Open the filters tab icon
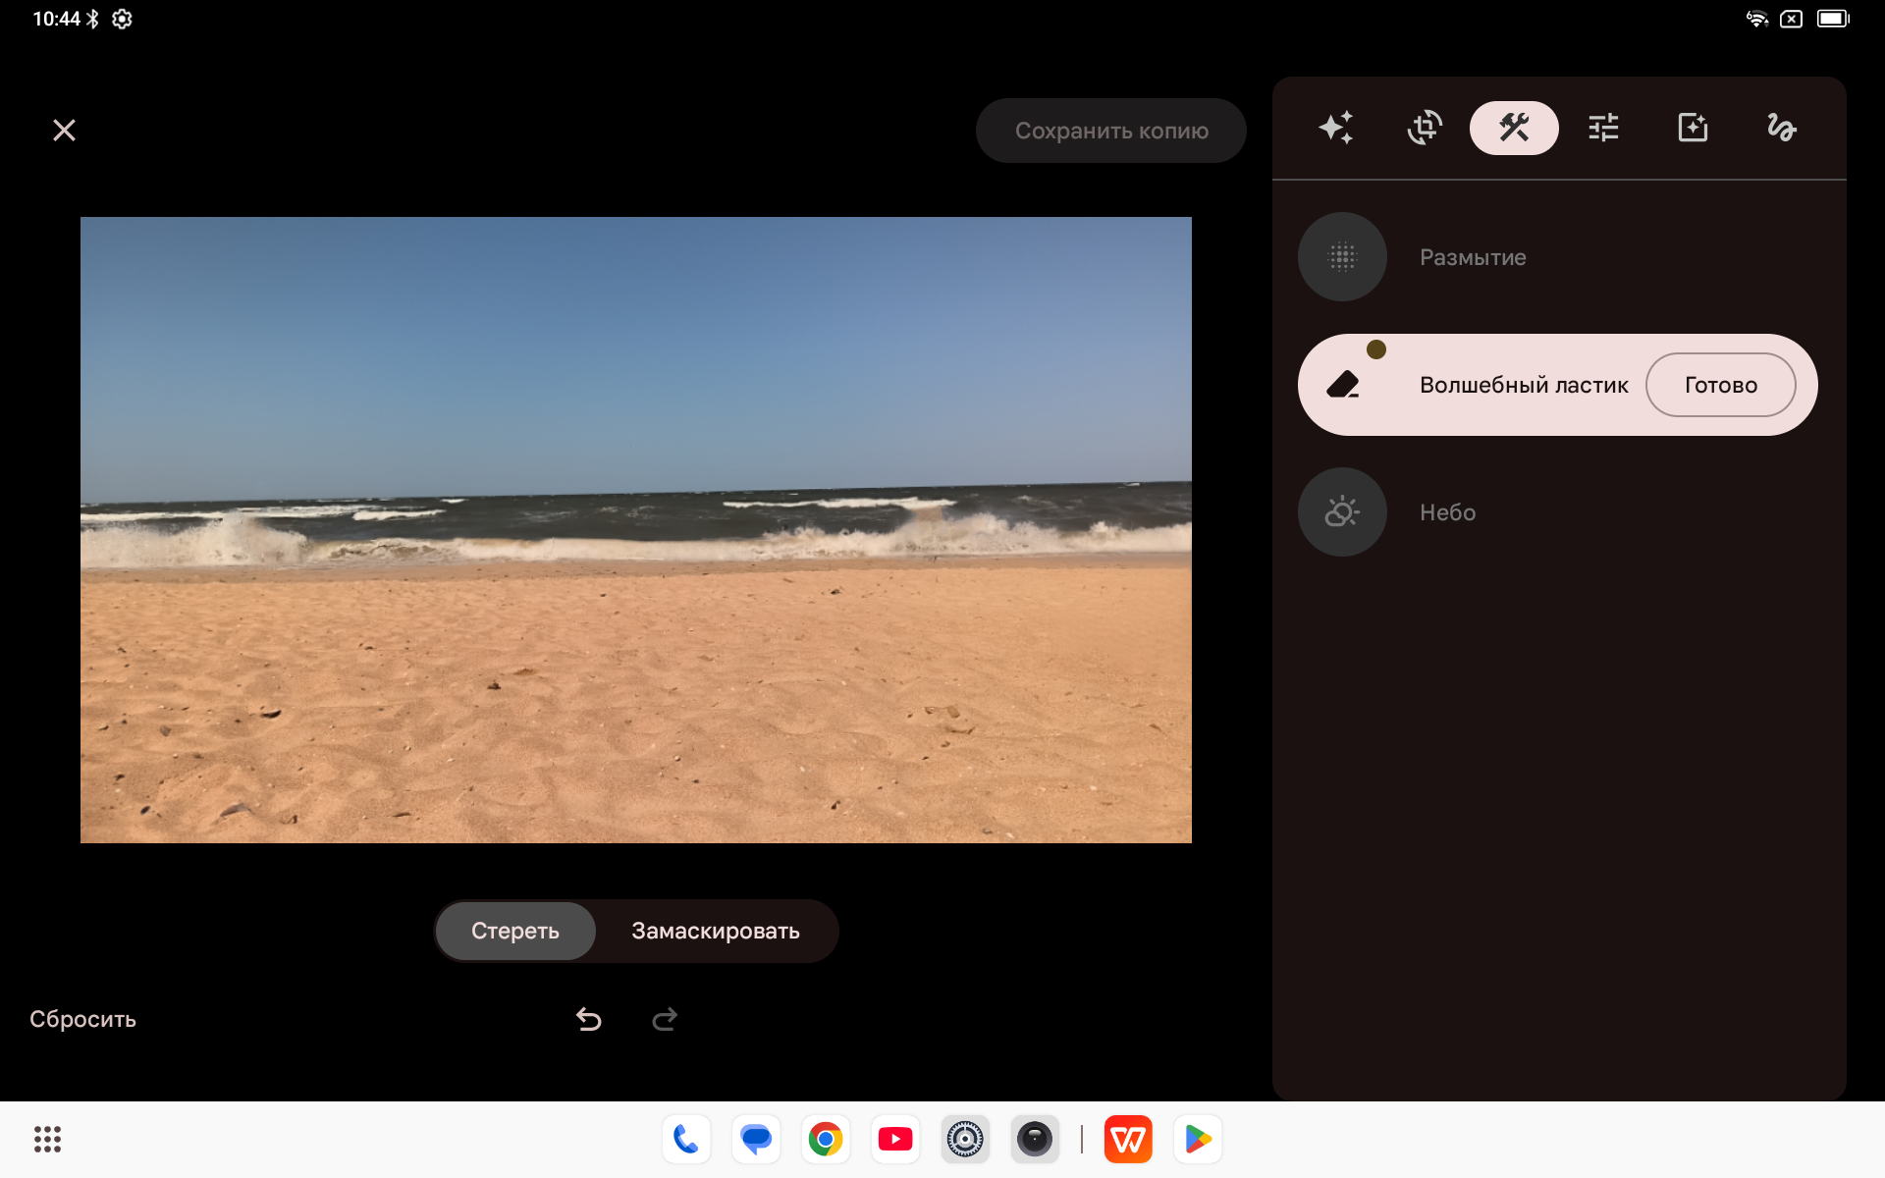This screenshot has height=1178, width=1885. 1693,128
